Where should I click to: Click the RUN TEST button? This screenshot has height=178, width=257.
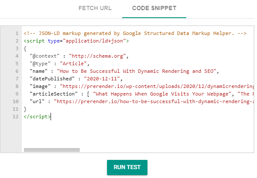pos(127,167)
